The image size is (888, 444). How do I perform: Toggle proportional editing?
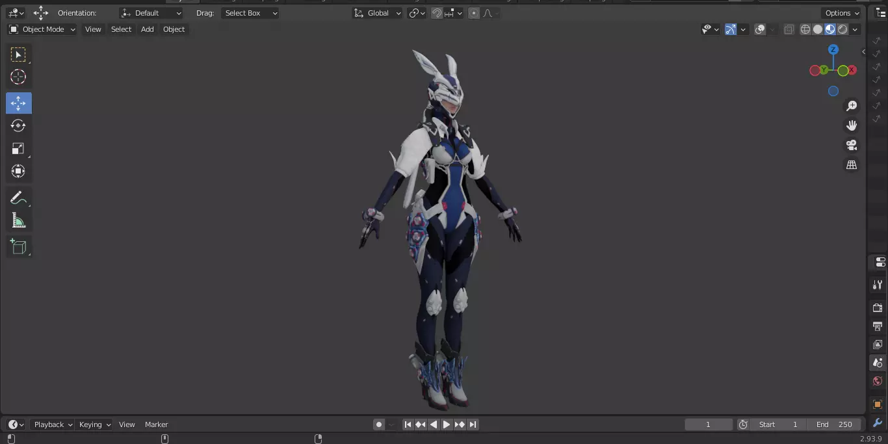tap(474, 13)
